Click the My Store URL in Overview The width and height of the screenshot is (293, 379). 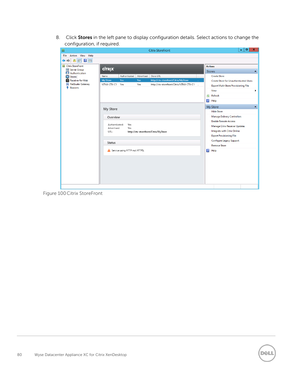pos(147,132)
